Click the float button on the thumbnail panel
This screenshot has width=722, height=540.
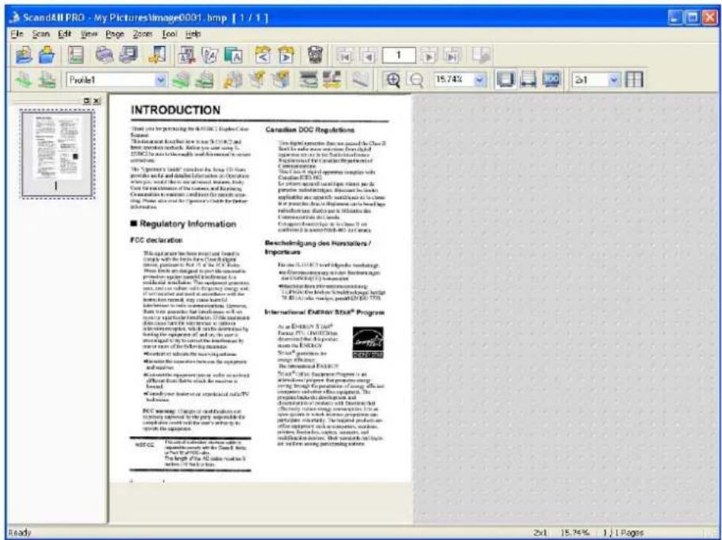point(86,101)
